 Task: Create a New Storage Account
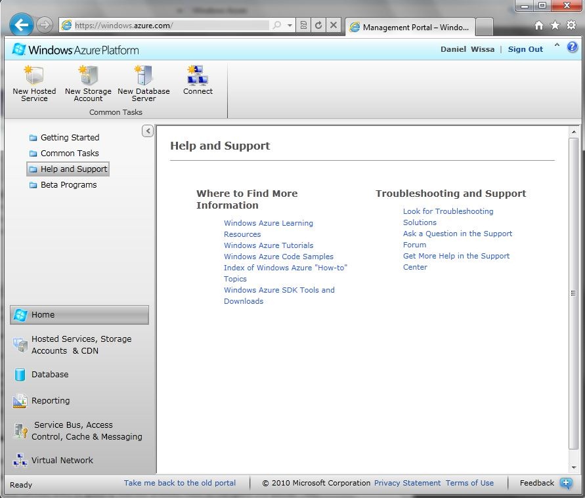coord(88,83)
